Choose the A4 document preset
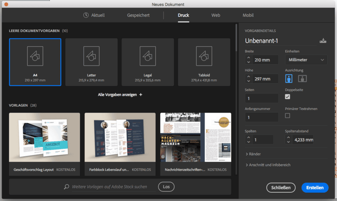This screenshot has width=337, height=201. click(35, 62)
